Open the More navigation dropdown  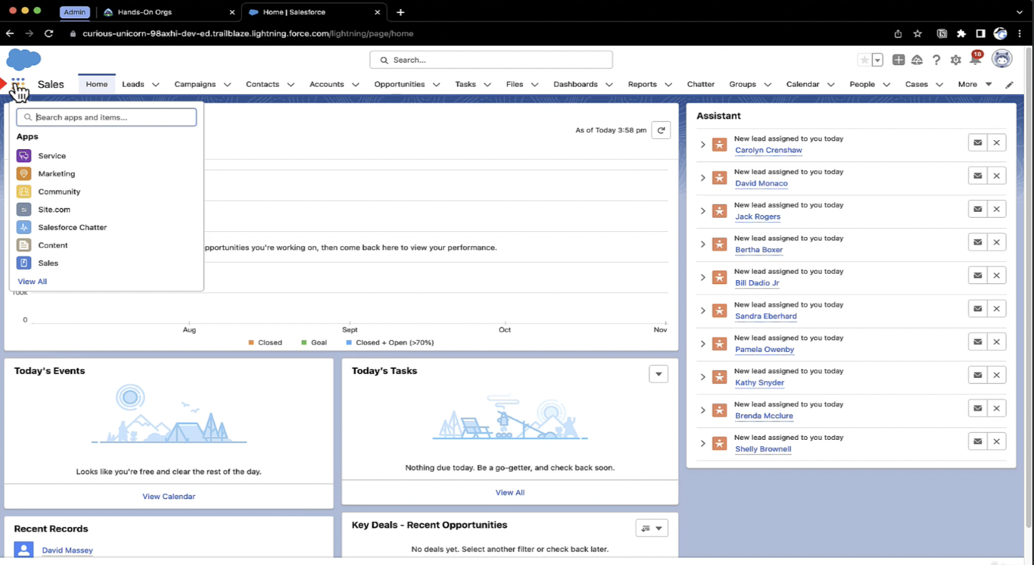(975, 85)
